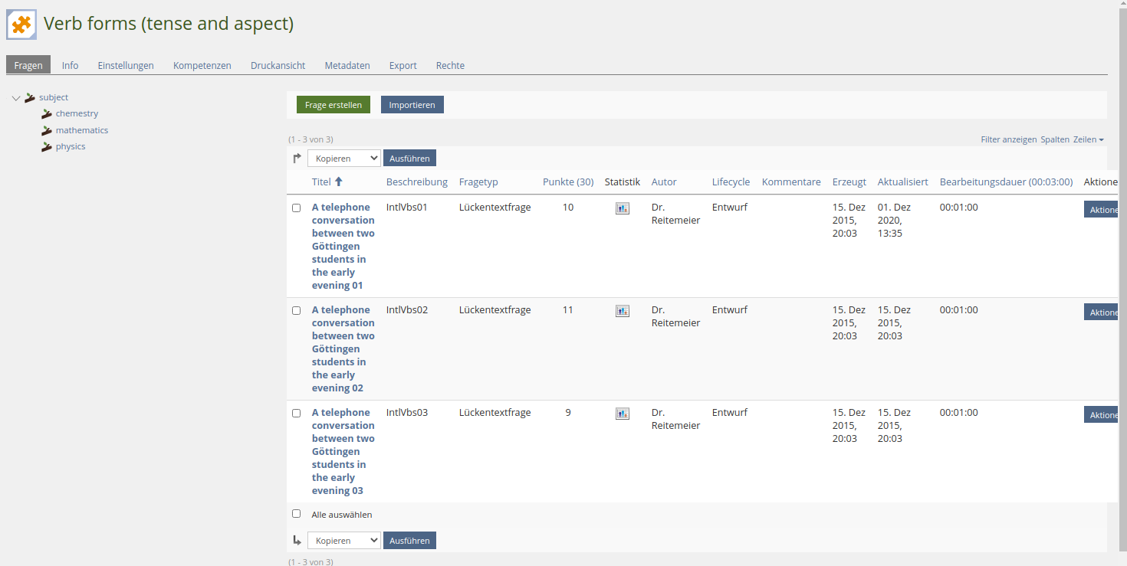
Task: Open statistics icon for IntlVbs03 question
Action: [x=622, y=414]
